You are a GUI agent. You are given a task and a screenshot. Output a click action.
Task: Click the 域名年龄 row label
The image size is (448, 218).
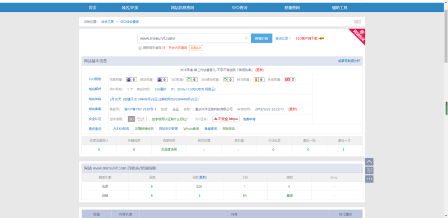coord(95,99)
